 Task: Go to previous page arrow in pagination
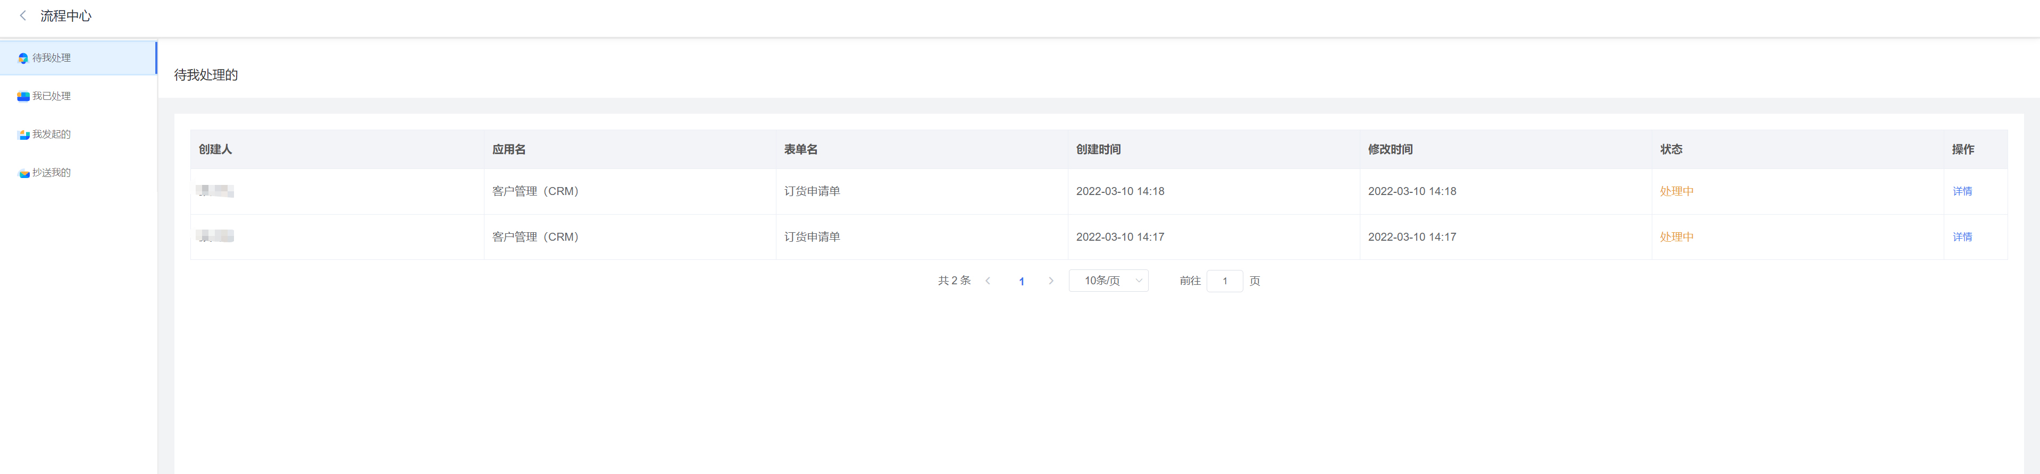coord(988,281)
